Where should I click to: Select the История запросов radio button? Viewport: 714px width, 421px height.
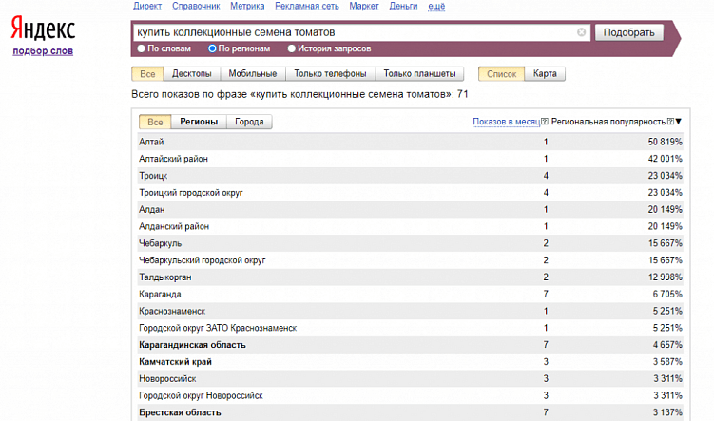[x=292, y=48]
